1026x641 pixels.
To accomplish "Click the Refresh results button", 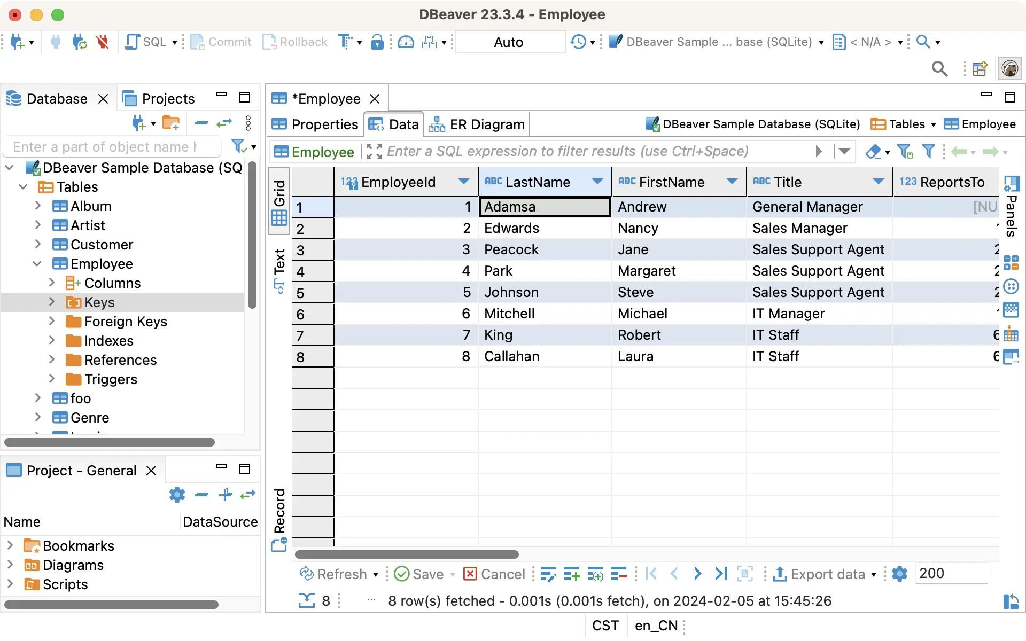I will pos(338,574).
